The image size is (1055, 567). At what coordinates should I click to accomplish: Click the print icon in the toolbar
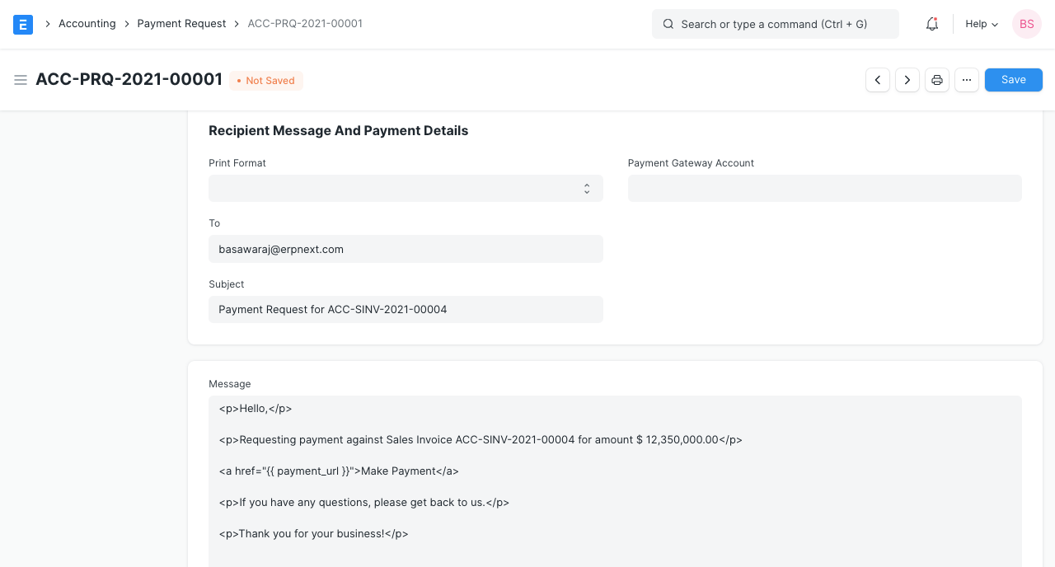point(936,80)
